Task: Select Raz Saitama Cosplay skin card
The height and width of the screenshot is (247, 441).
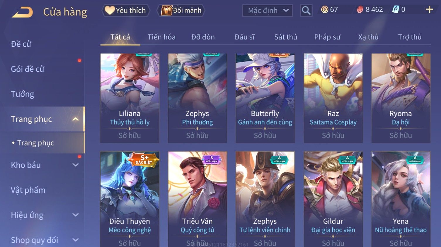Action: 333,98
